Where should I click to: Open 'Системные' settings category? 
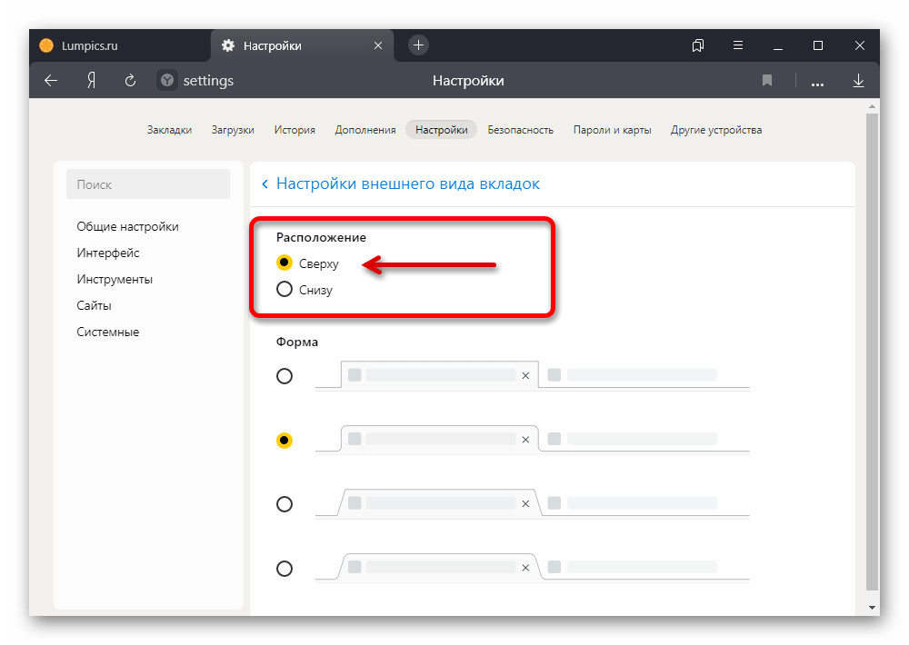[108, 332]
